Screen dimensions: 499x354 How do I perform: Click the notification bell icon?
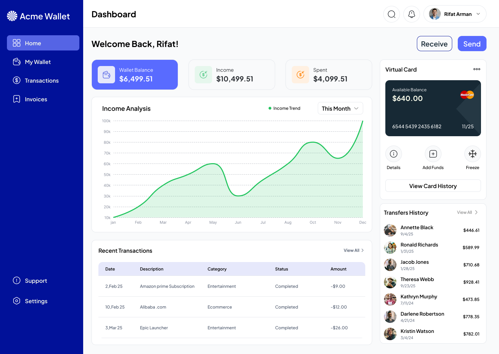pos(412,14)
